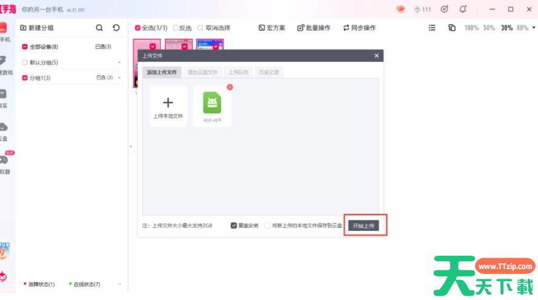Minimize the application window
This screenshot has height=300, width=538.
(x=492, y=9)
